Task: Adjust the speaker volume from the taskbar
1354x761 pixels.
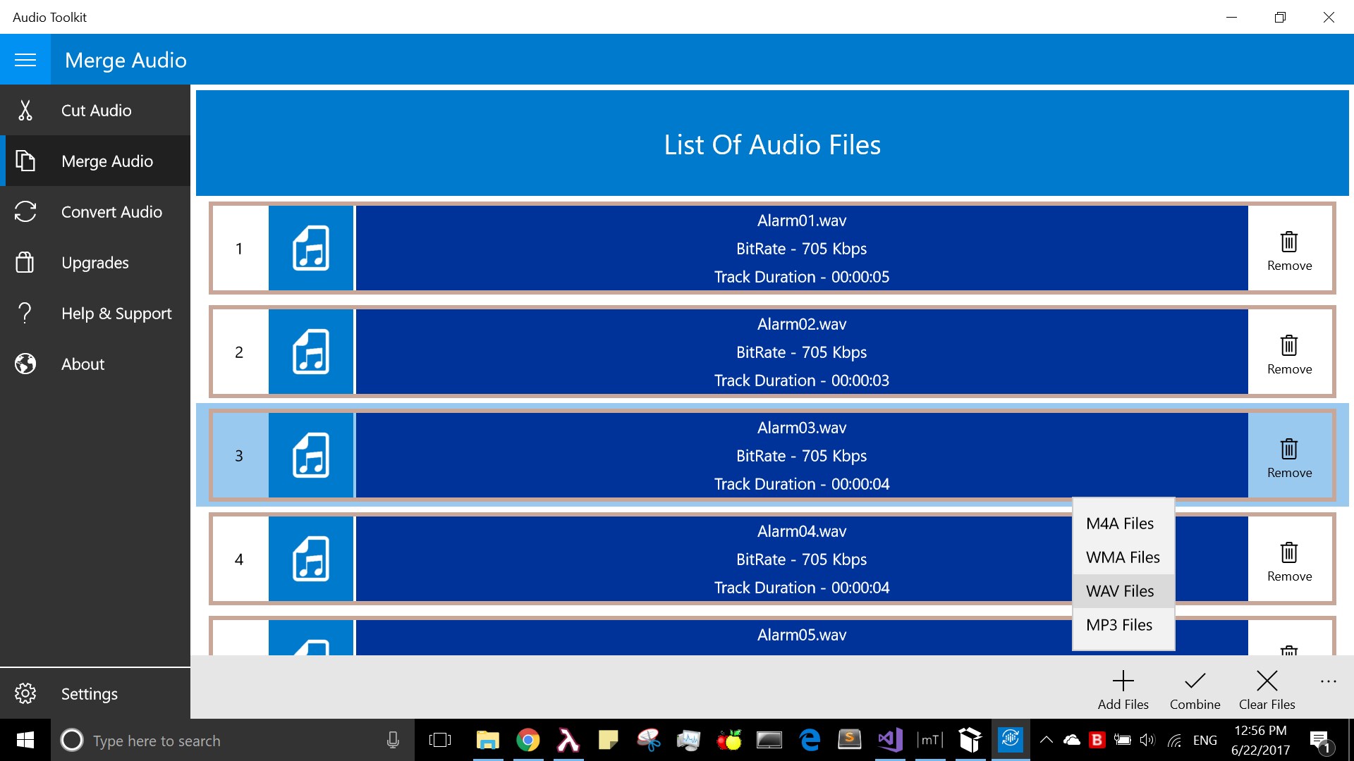Action: (x=1147, y=740)
